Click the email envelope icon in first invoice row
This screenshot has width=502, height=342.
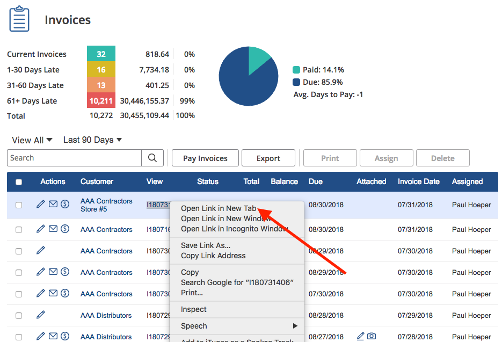coord(53,204)
